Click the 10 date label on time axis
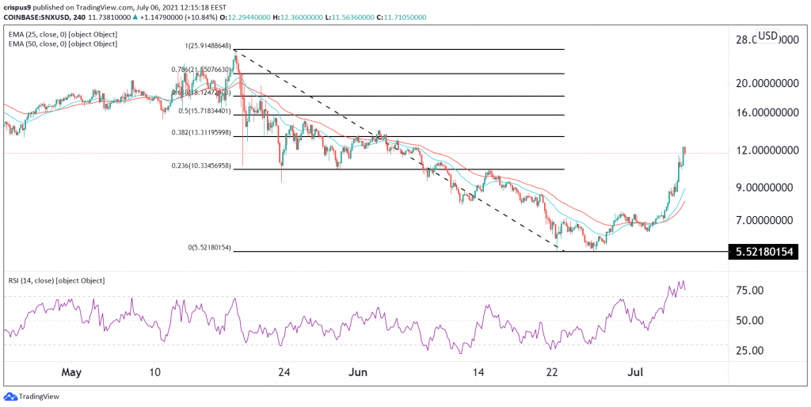This screenshot has width=811, height=407. point(156,372)
